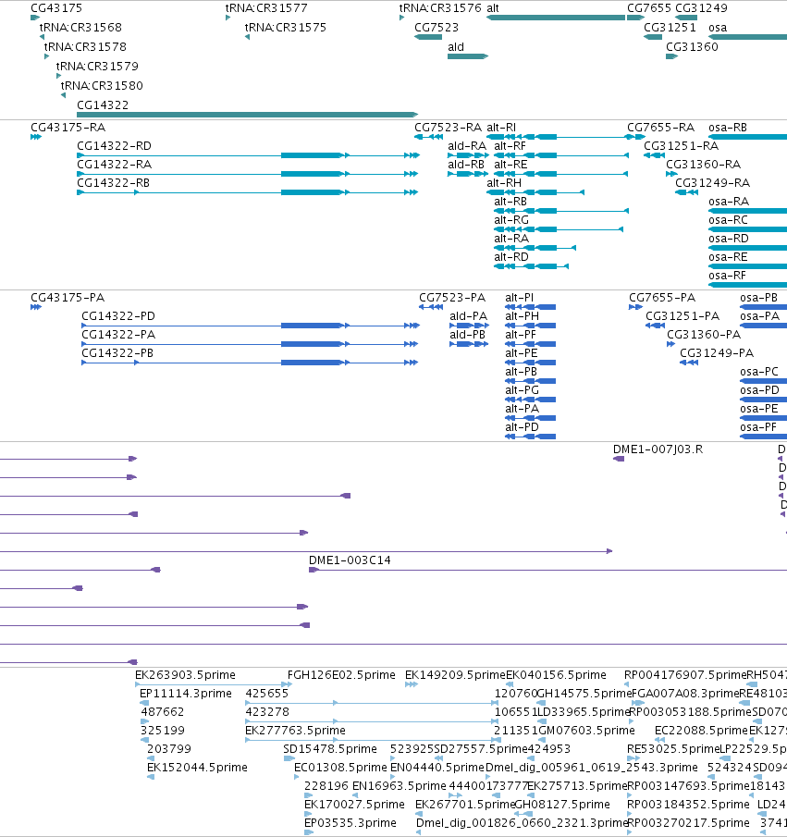787x837 pixels.
Task: Select the 487662 EST label
Action: tap(163, 712)
